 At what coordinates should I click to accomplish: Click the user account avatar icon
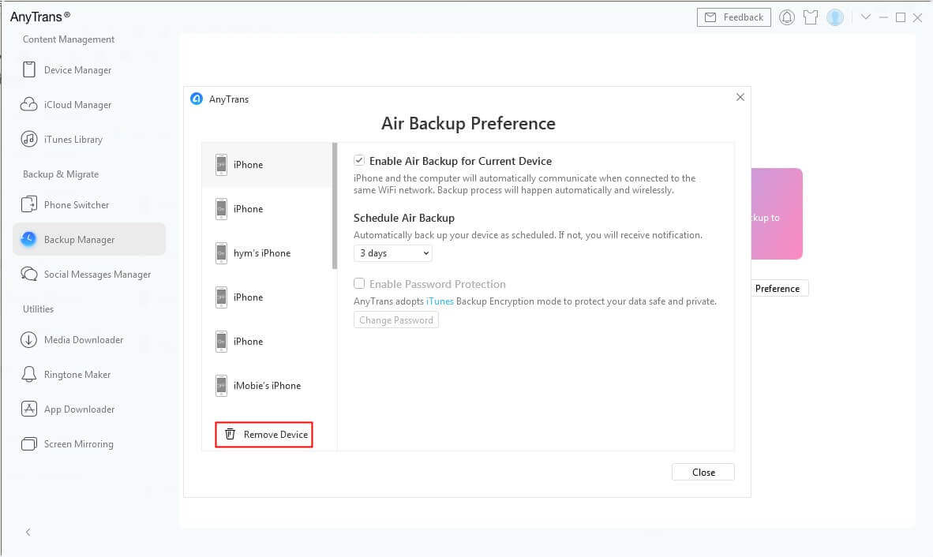pos(835,17)
